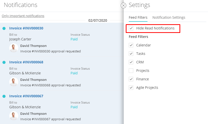Enable the Projects feed filter checkbox
The image size is (208, 124).
click(x=131, y=71)
